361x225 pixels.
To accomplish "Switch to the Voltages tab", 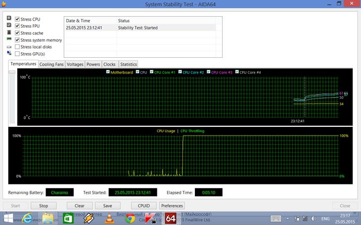I will [x=75, y=64].
